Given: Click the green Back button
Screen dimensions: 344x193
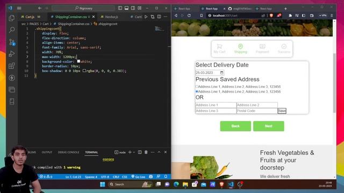Looking at the screenshot, I should (x=235, y=126).
